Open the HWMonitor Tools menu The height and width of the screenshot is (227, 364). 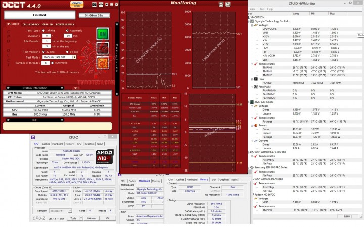point(261,9)
